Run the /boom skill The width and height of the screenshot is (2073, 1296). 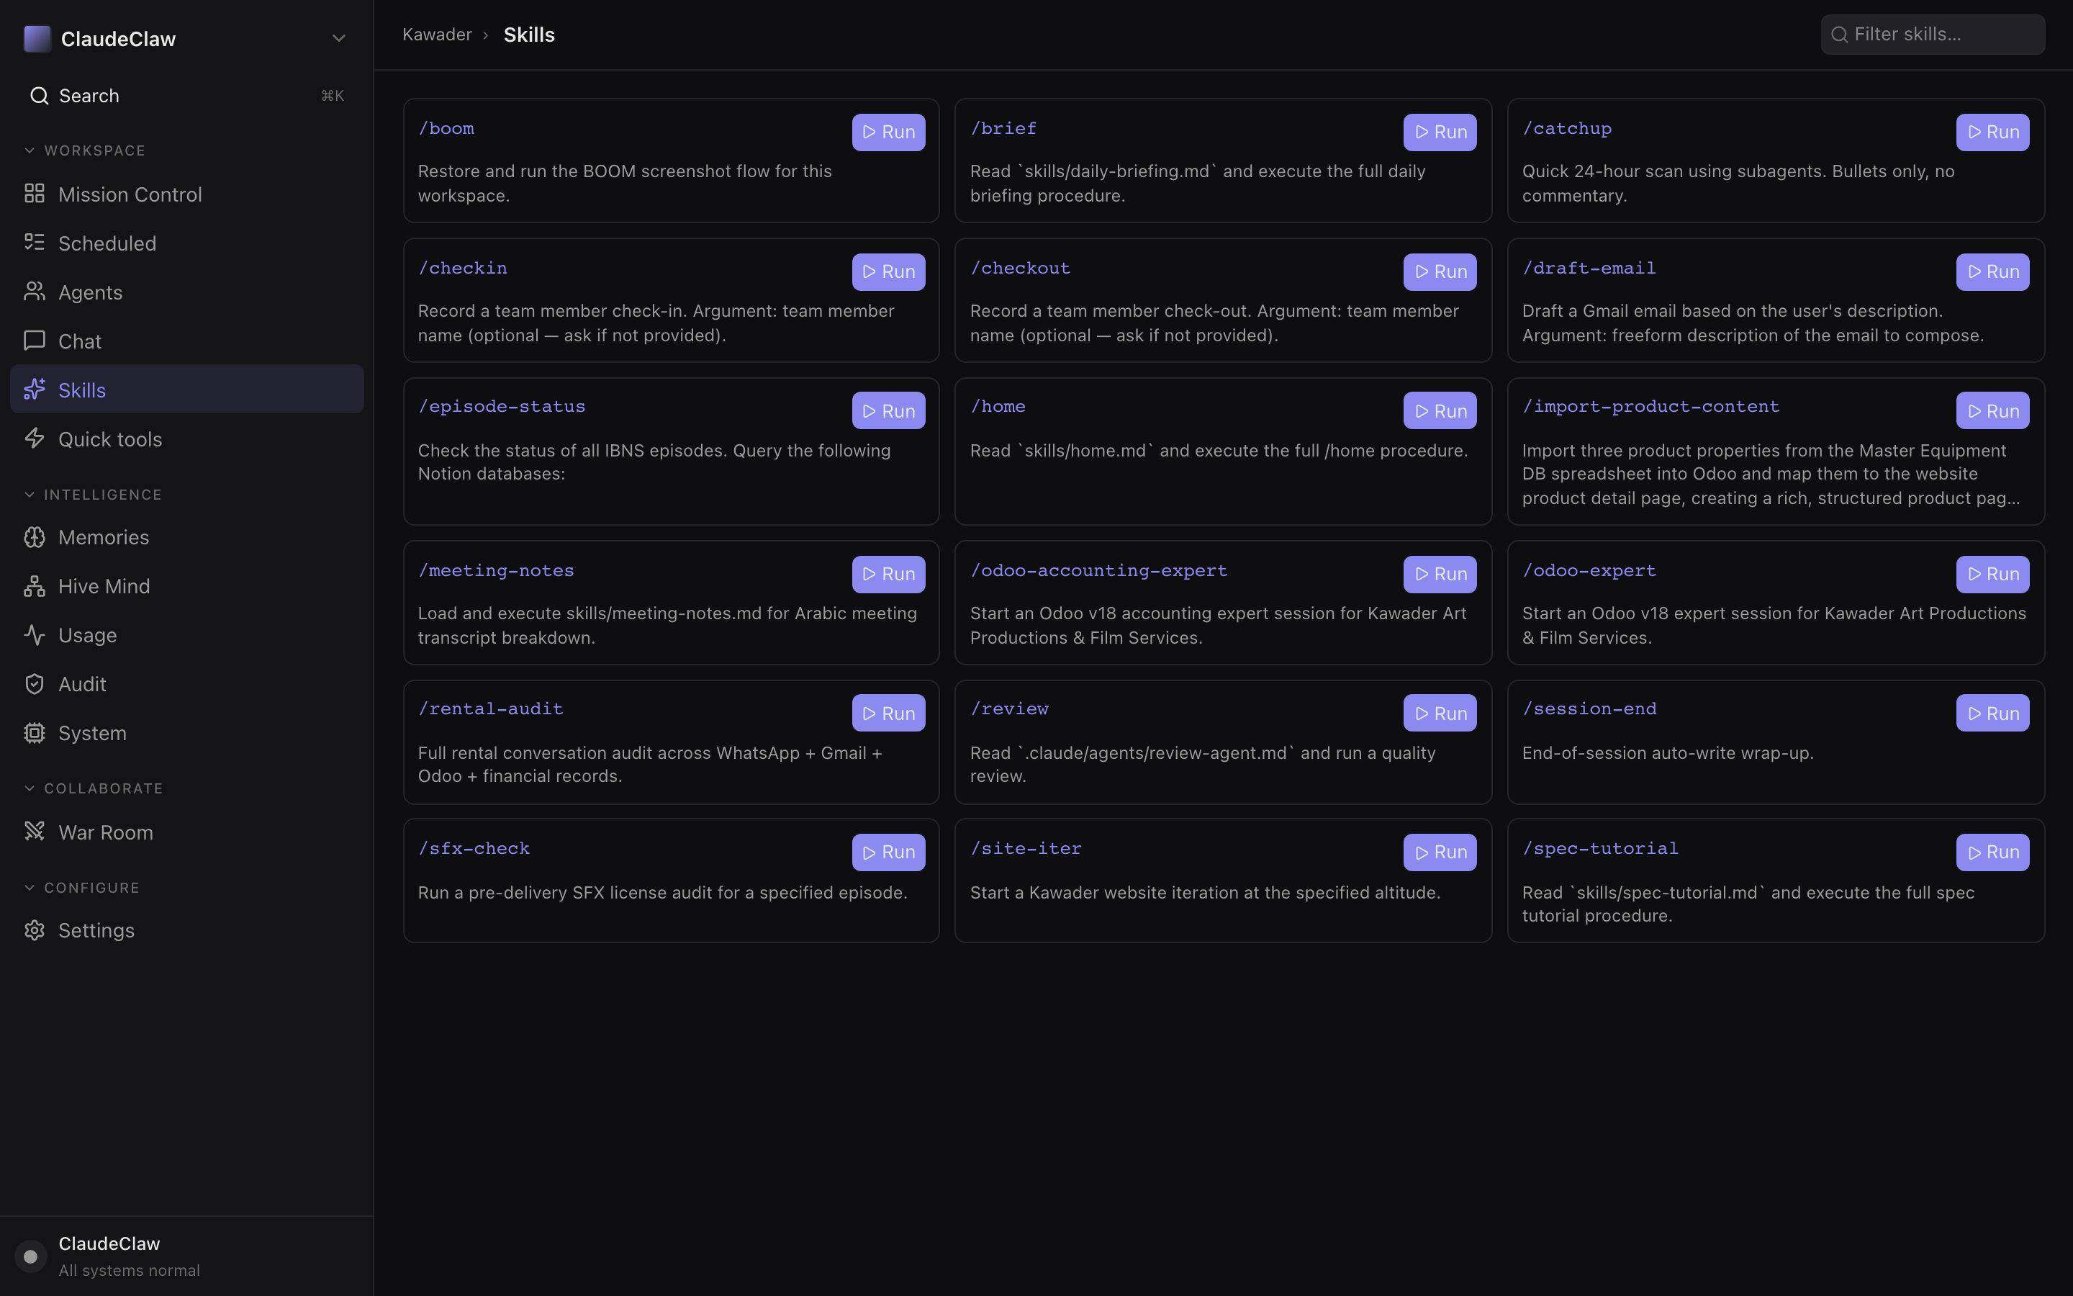pyautogui.click(x=888, y=132)
